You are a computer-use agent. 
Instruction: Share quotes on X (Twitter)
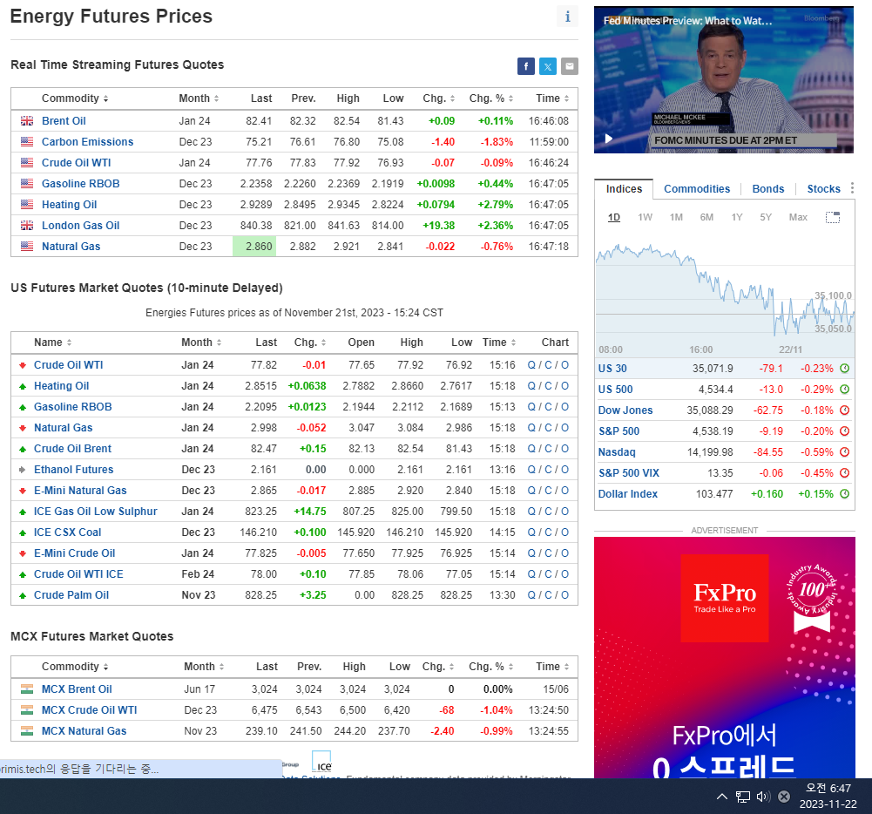tap(547, 66)
